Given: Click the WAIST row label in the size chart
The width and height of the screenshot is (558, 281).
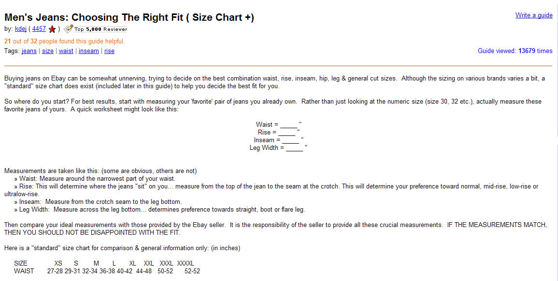Looking at the screenshot, I should coord(24,271).
